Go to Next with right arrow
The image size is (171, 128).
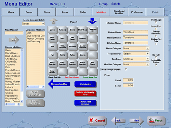pyautogui.click(x=136, y=120)
